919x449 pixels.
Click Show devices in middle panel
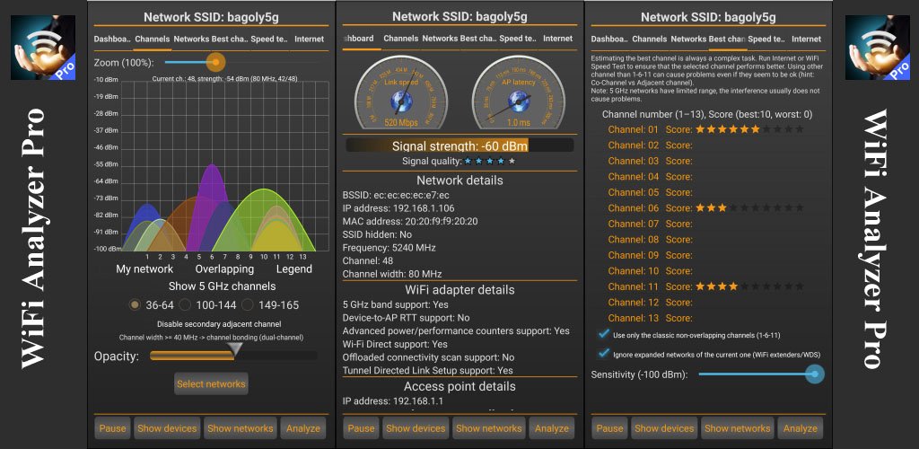(416, 428)
